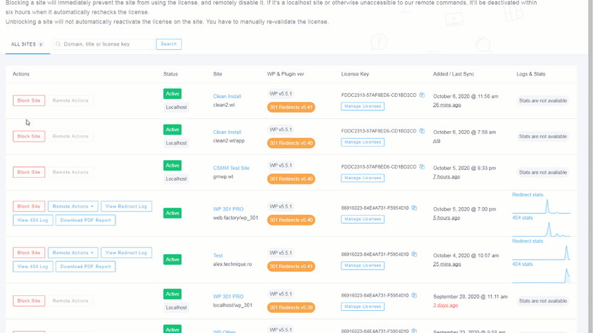Block Site for clean2.wt
The image size is (593, 333).
click(x=29, y=100)
